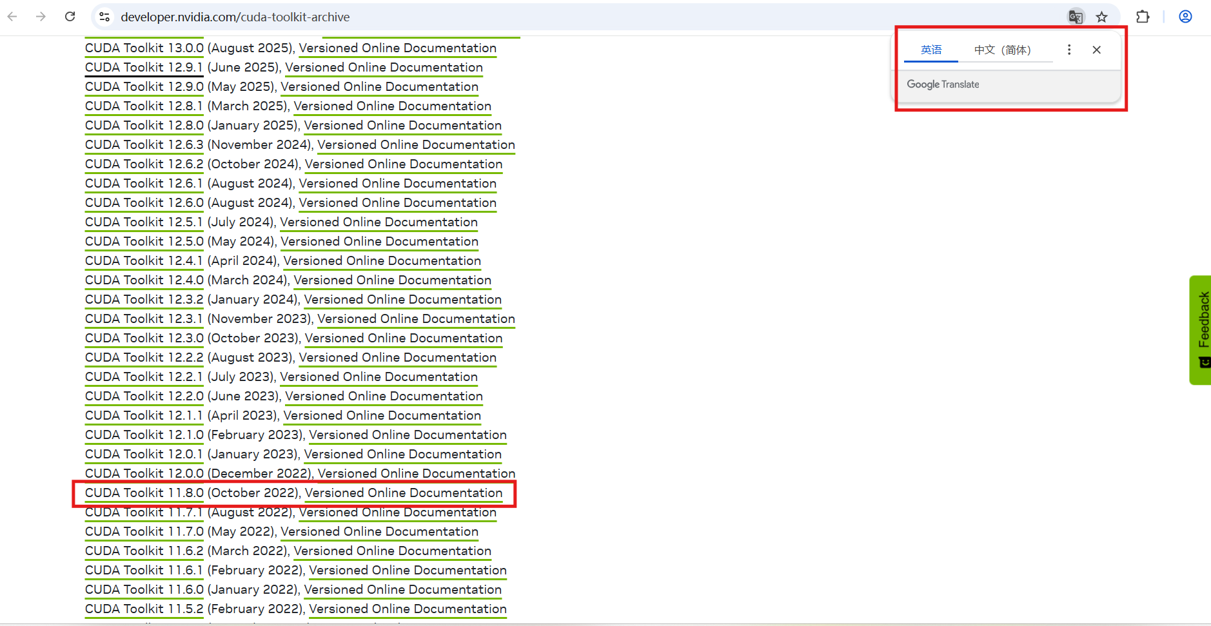Image resolution: width=1211 pixels, height=626 pixels.
Task: Open CUDA Toolkit 12.5.0 link
Action: point(144,241)
